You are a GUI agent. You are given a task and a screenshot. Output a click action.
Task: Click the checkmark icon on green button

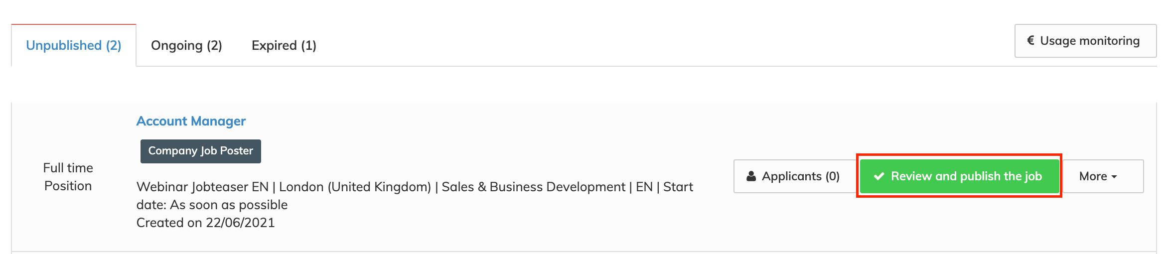[x=879, y=176]
